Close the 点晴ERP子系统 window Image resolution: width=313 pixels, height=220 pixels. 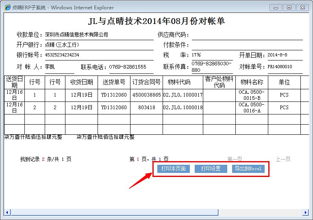click(x=302, y=7)
